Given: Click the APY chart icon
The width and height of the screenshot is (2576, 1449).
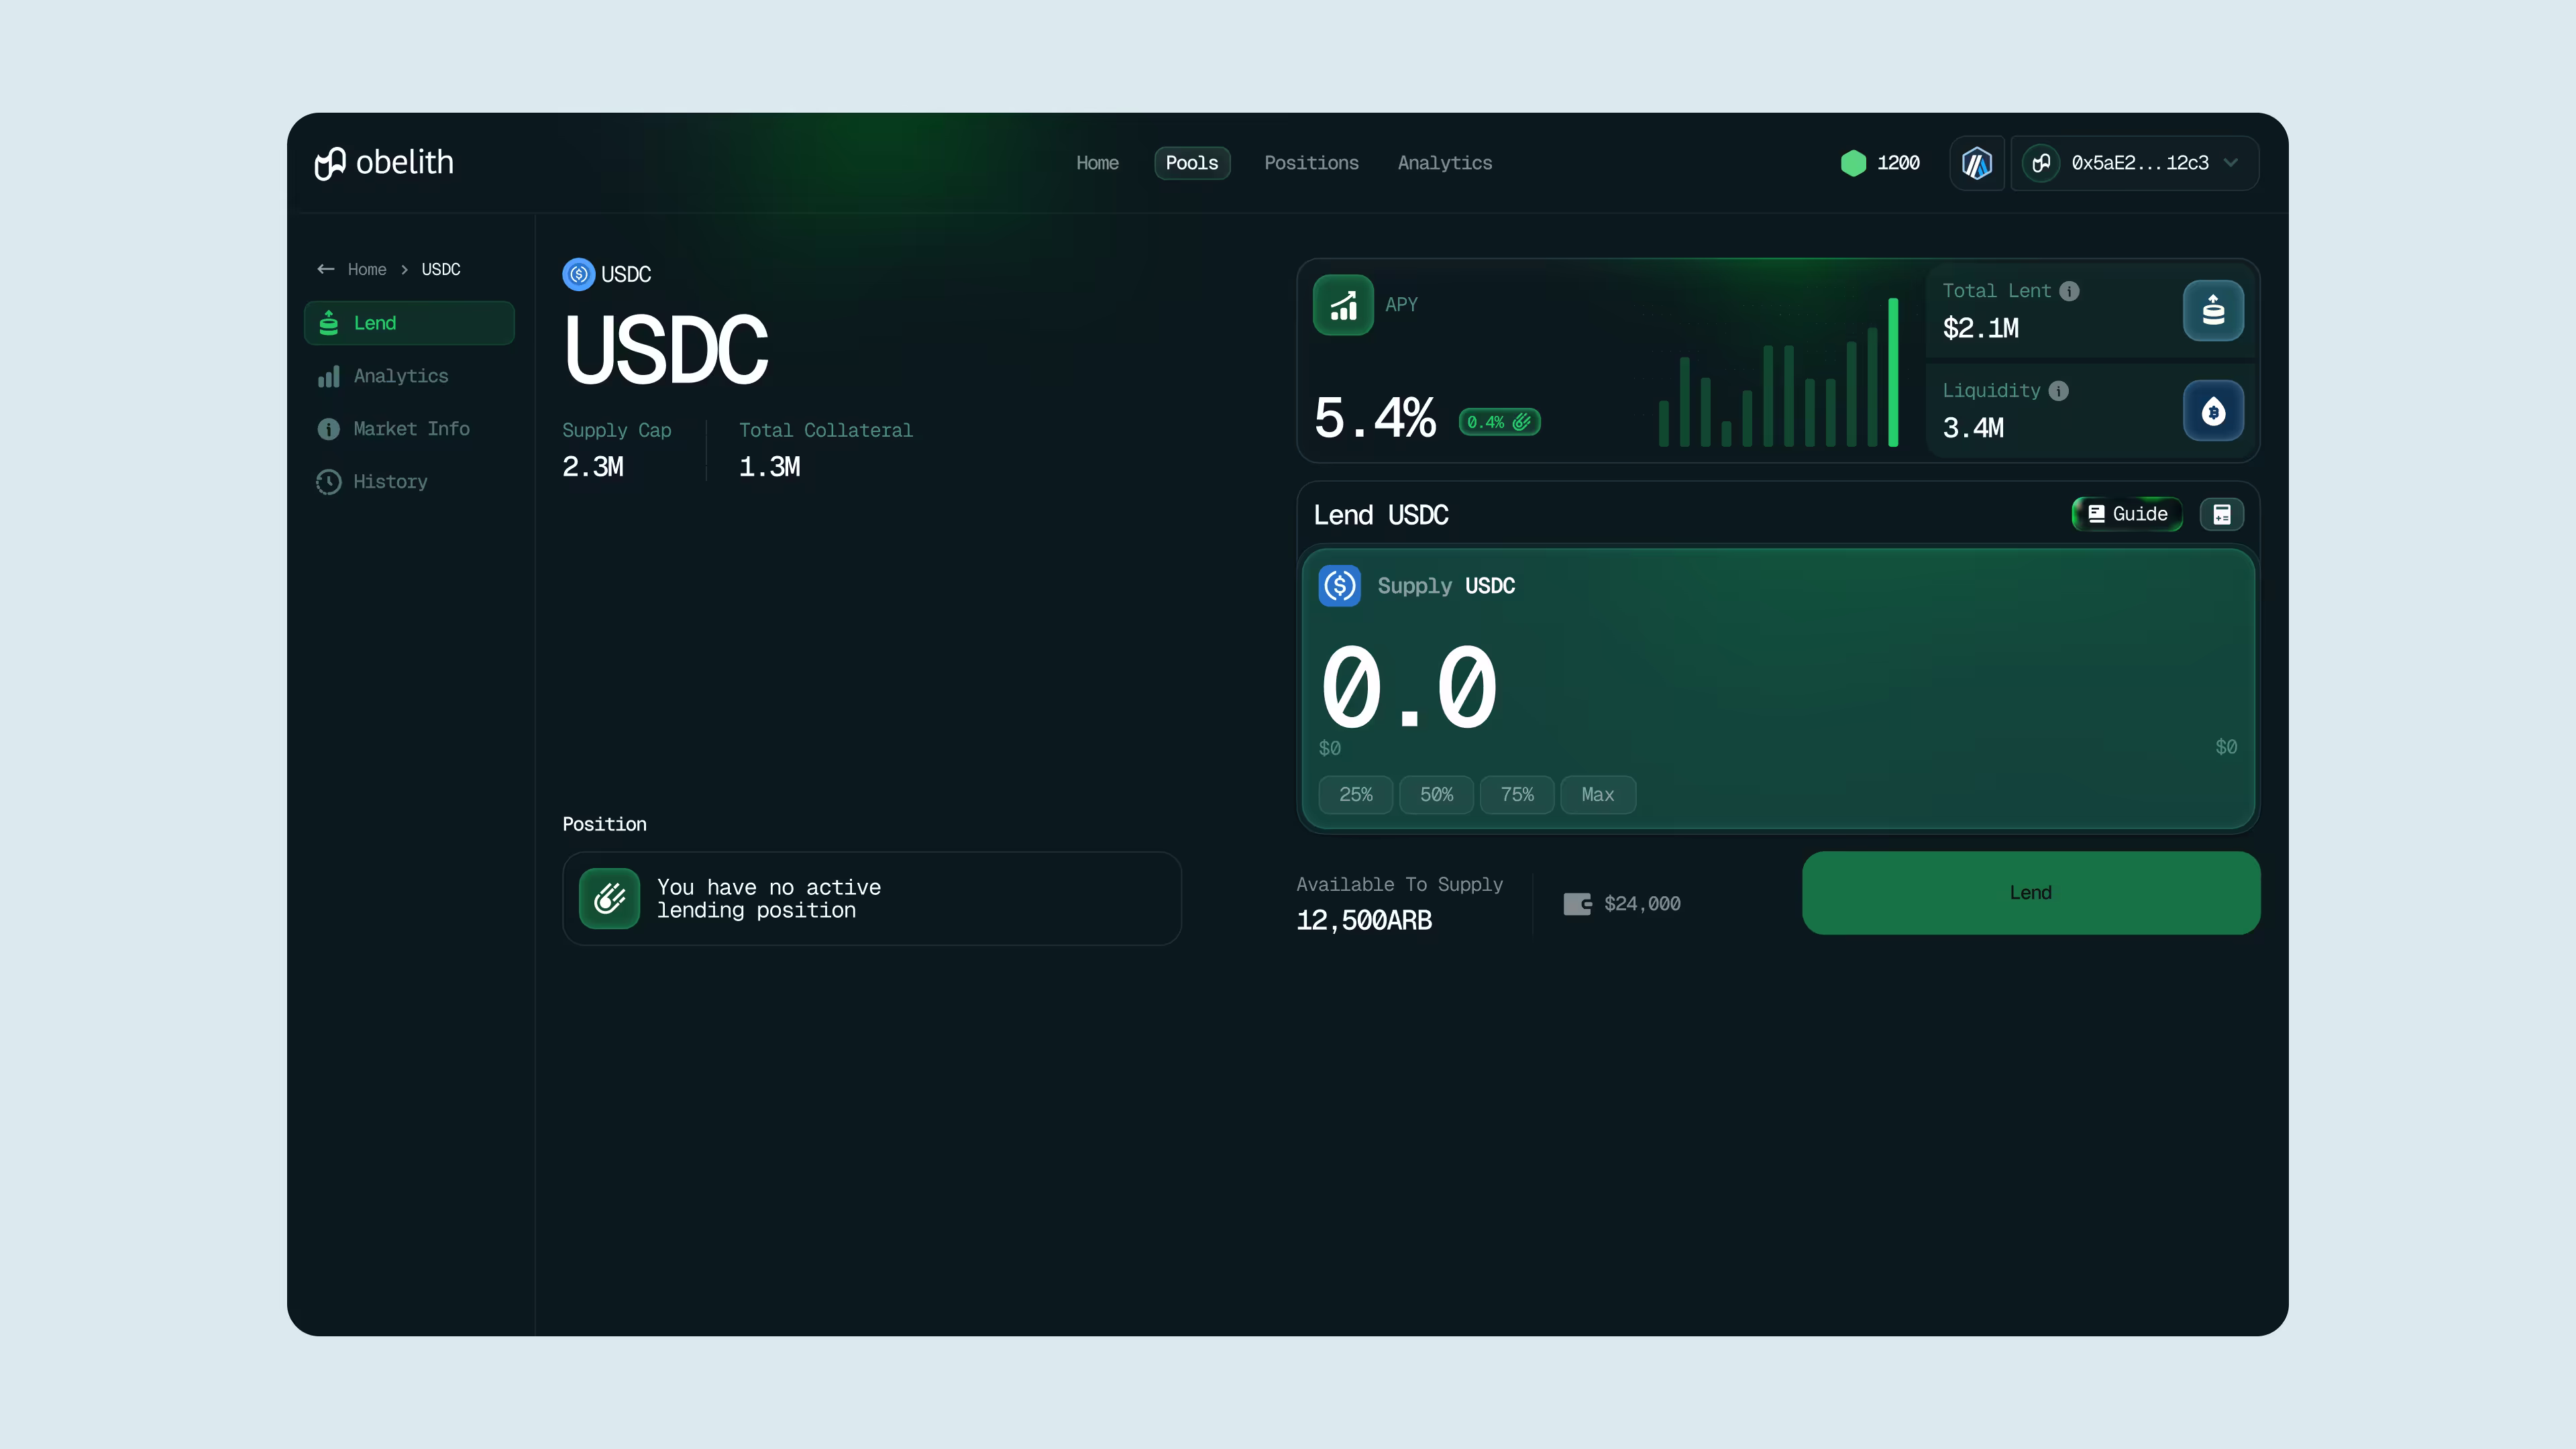Looking at the screenshot, I should click(x=1343, y=305).
